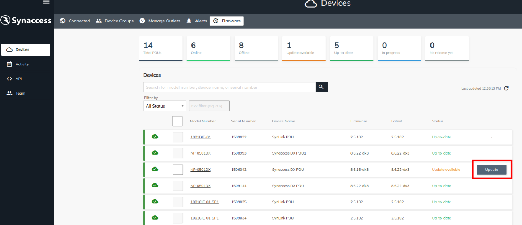The height and width of the screenshot is (225, 522).
Task: Tick checkbox for serial 1509034
Action: [x=178, y=218]
